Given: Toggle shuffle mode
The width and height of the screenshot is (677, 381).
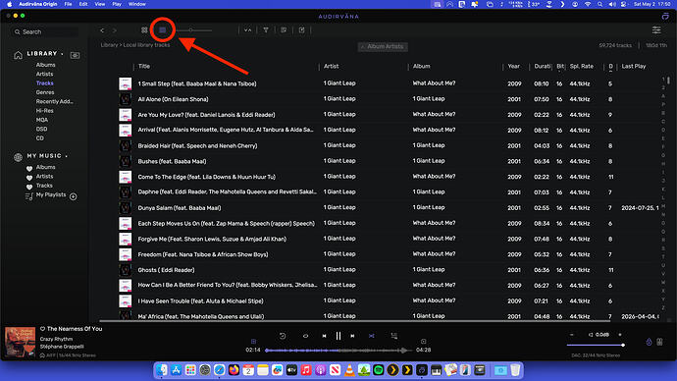Looking at the screenshot, I should coord(372,336).
